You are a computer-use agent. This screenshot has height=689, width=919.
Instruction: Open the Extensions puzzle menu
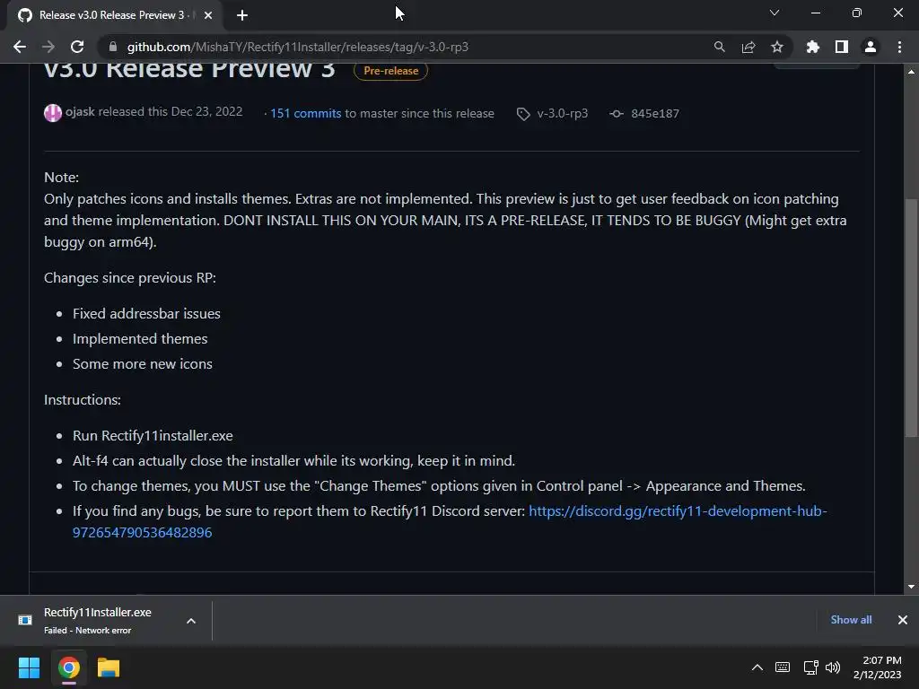(812, 47)
